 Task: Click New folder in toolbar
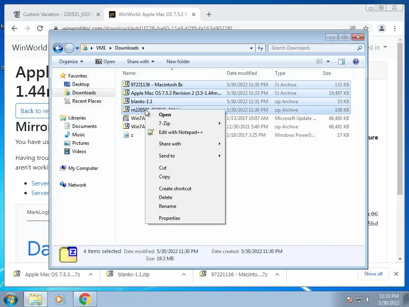point(178,62)
